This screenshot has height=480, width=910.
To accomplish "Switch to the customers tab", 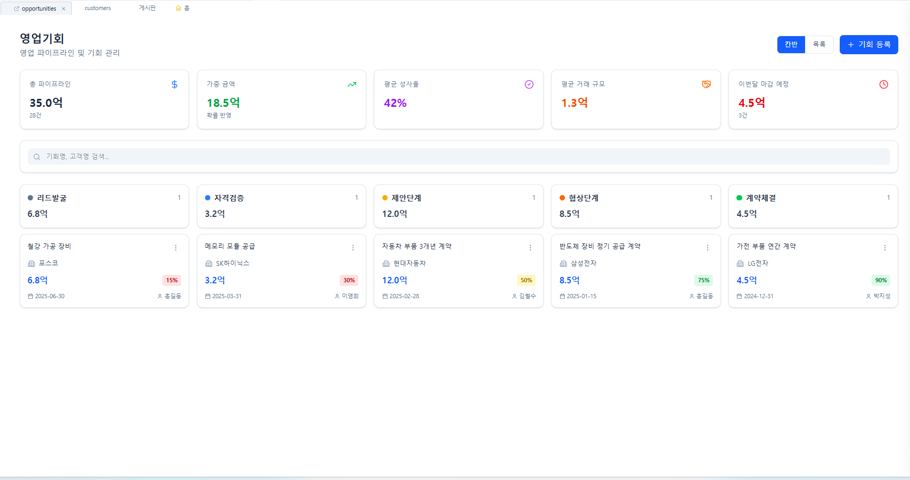I will [x=97, y=8].
